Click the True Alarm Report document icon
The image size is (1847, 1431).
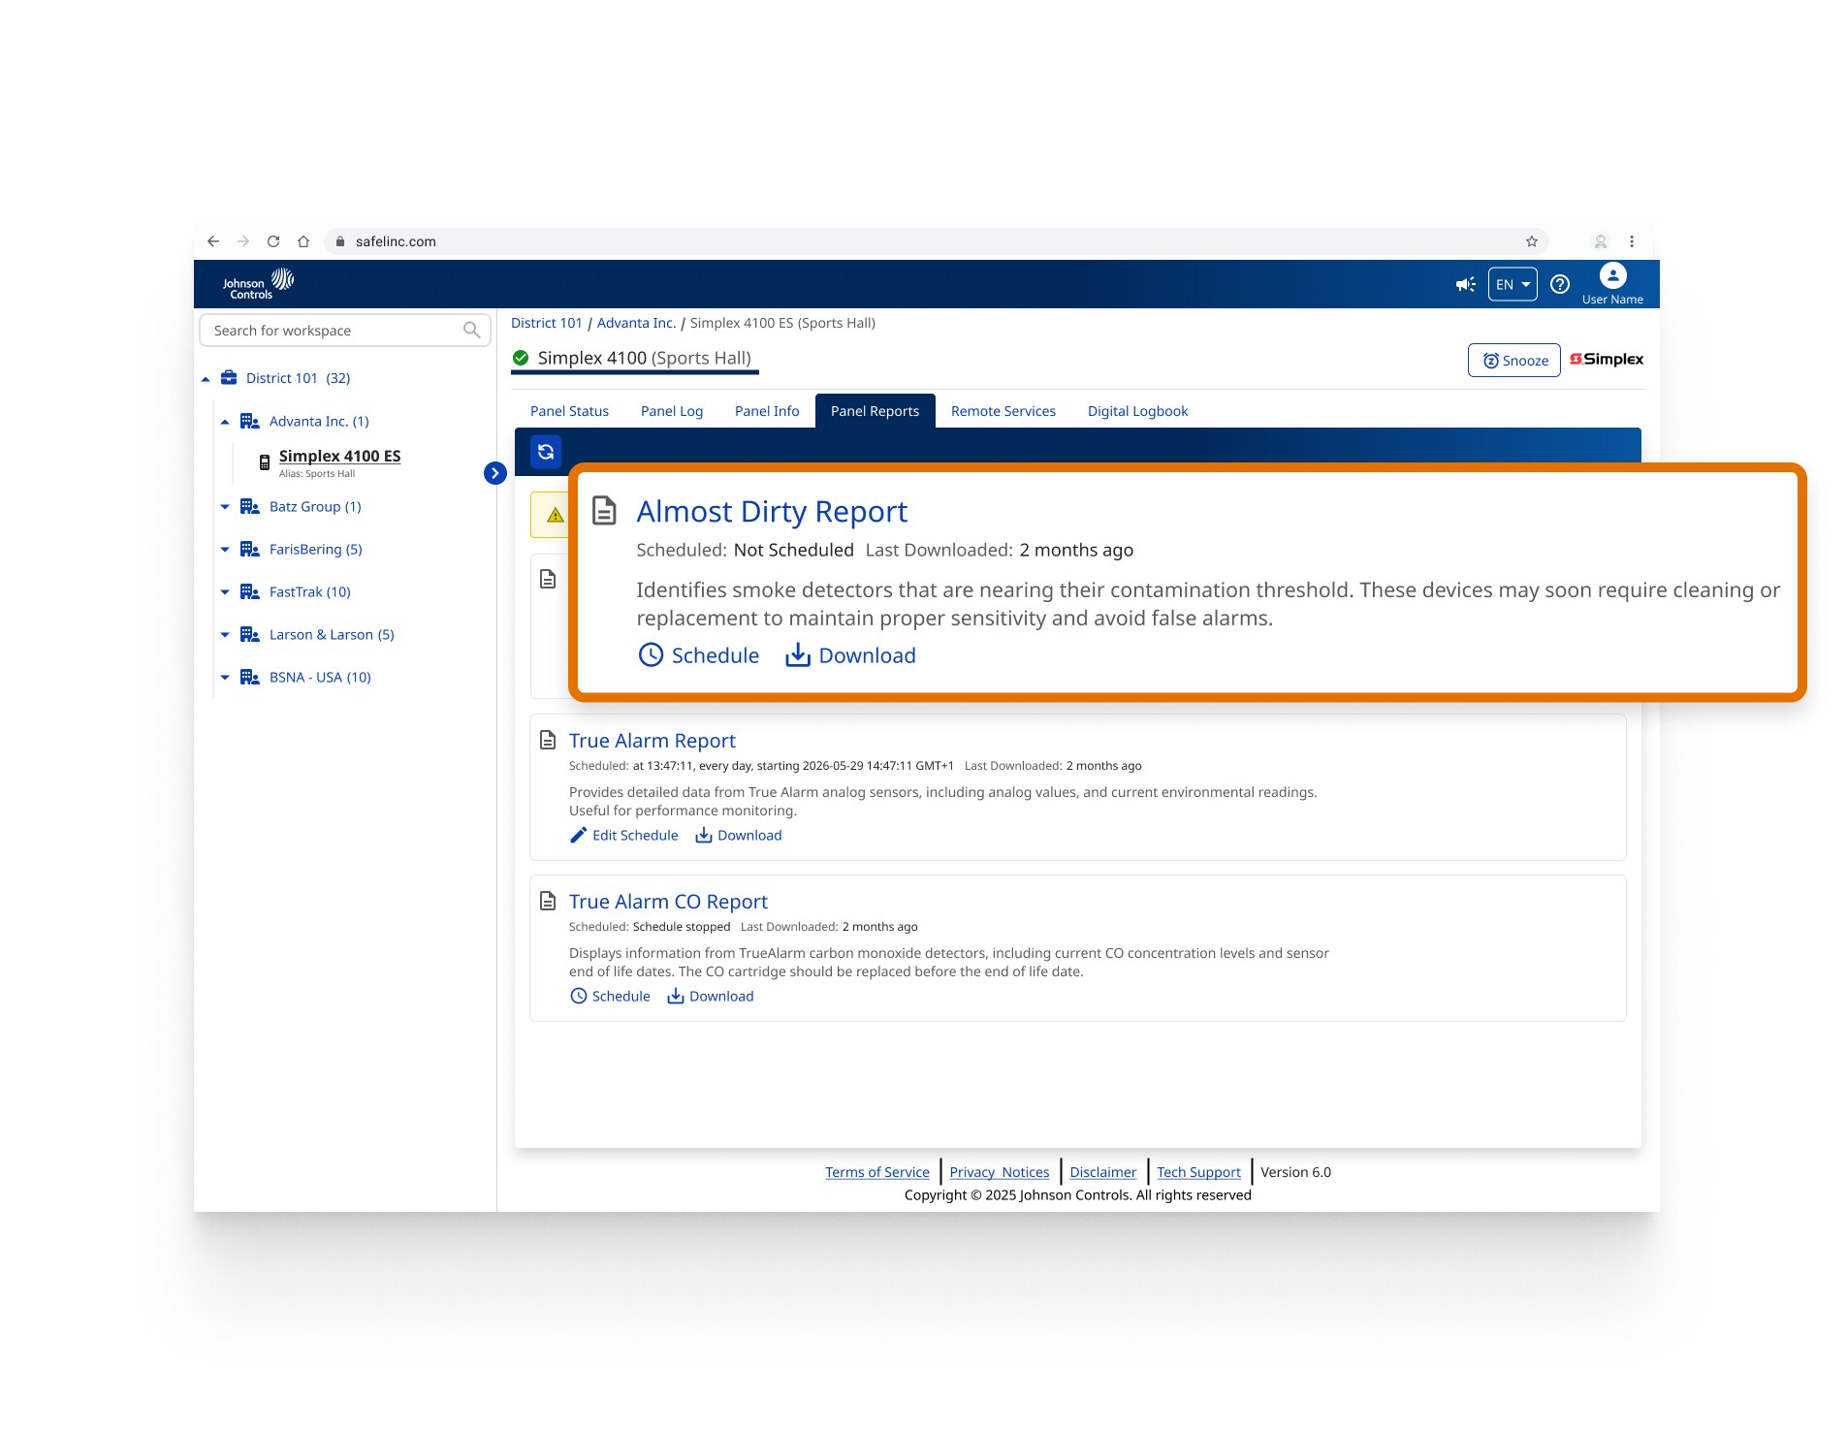(548, 741)
